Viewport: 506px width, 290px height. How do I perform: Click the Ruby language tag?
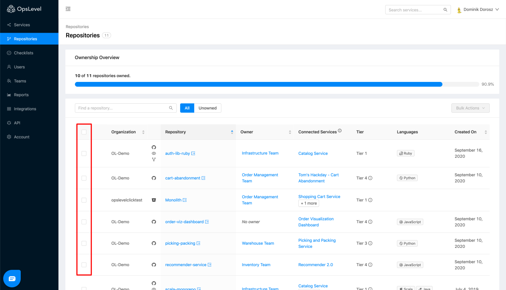[x=405, y=153]
